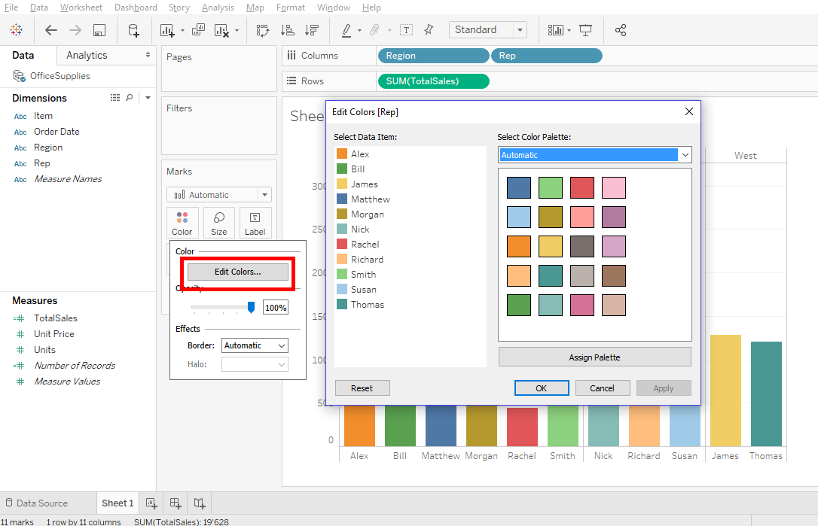Screen dimensions: 818x526
Task: Open Presentation Mode from the toolbar
Action: coord(586,30)
